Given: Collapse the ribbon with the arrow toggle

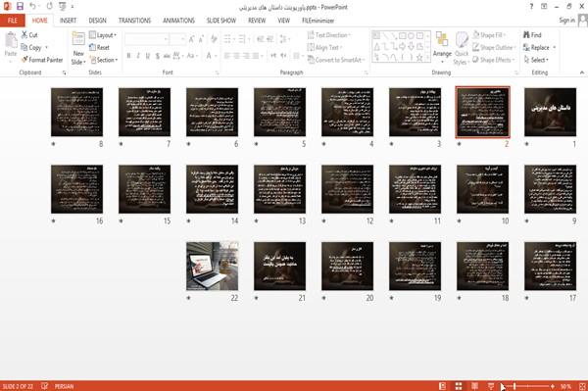Looking at the screenshot, I should [581, 73].
